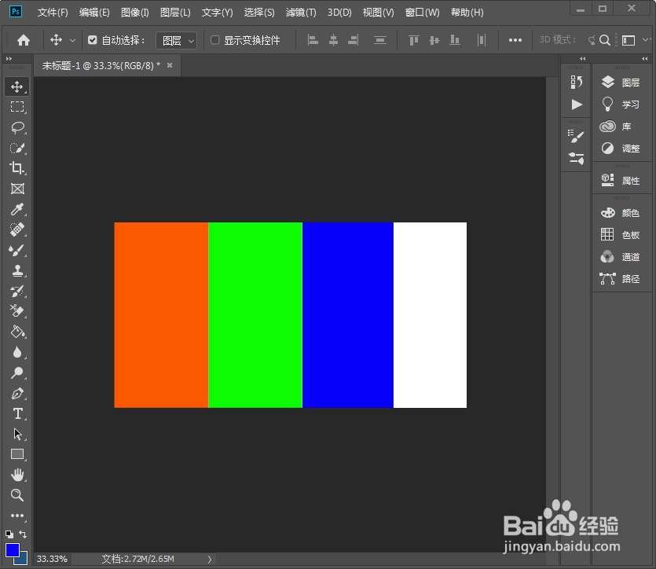The height and width of the screenshot is (569, 656).
Task: Open the Actions panel play icon
Action: click(577, 105)
